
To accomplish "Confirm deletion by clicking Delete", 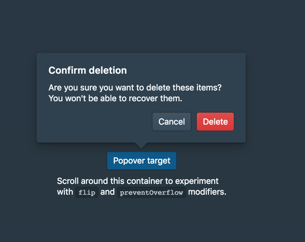I will (215, 122).
